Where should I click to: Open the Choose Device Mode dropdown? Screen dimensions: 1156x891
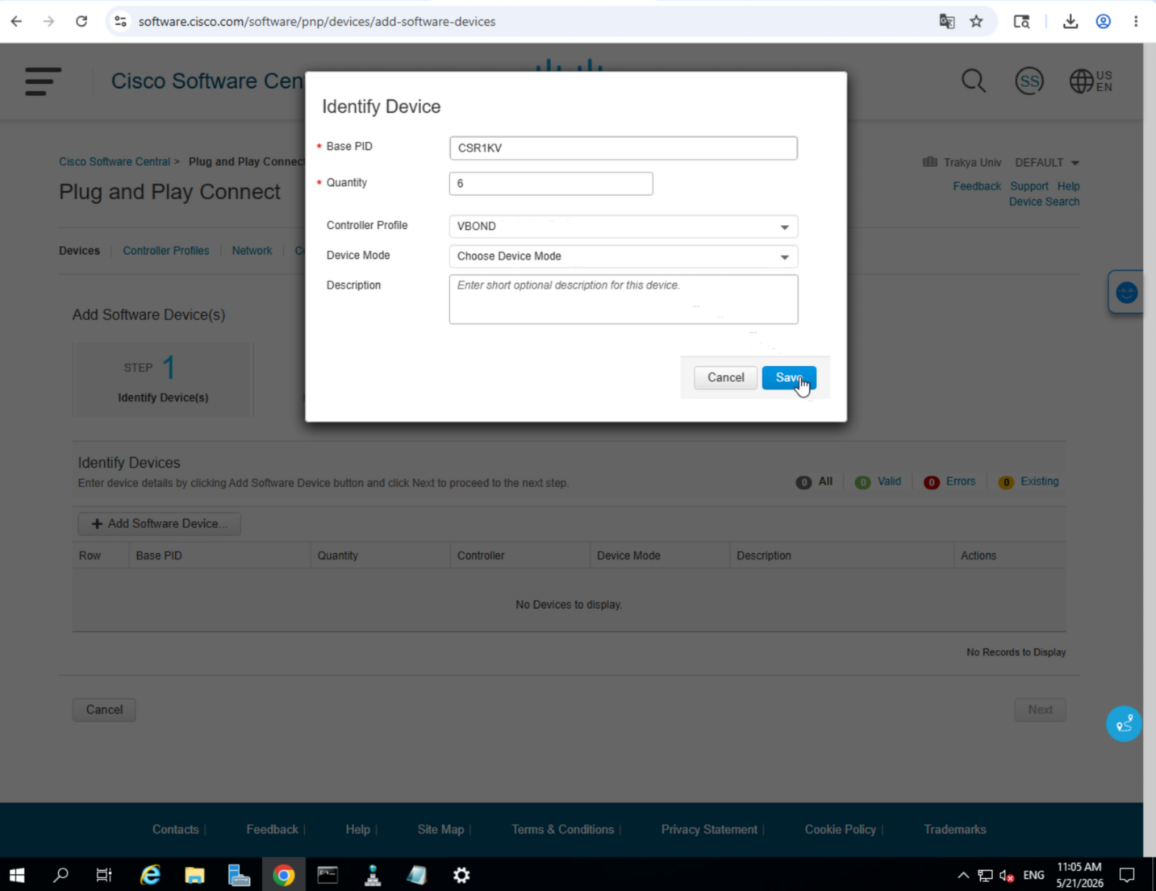coord(623,256)
